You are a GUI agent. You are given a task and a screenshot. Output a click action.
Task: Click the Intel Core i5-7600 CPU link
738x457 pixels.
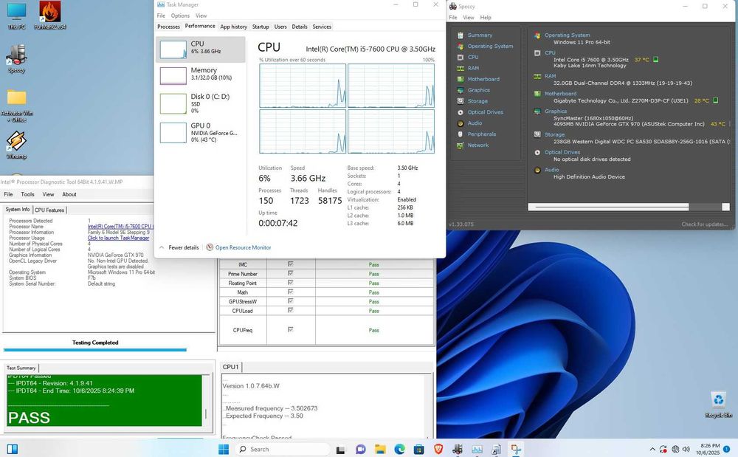(120, 227)
